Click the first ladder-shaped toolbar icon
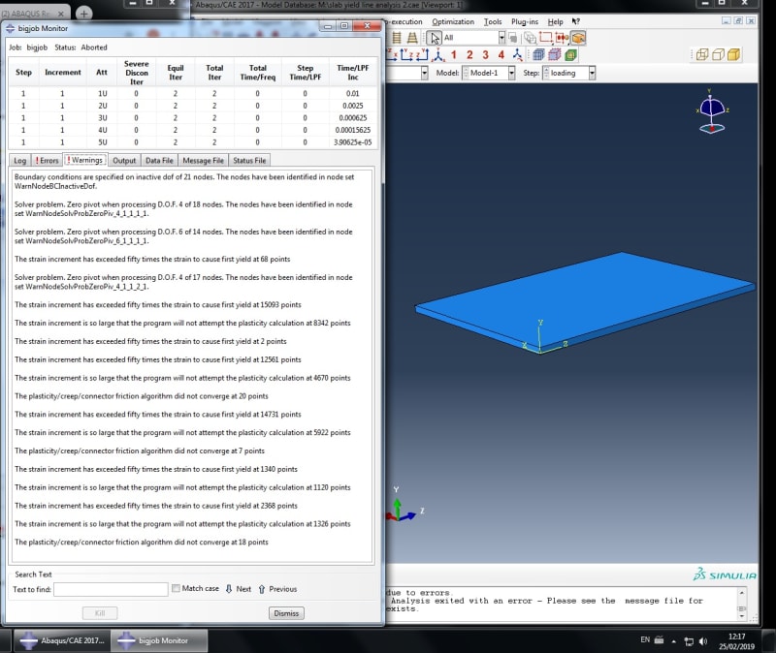This screenshot has height=653, width=776. tap(397, 38)
